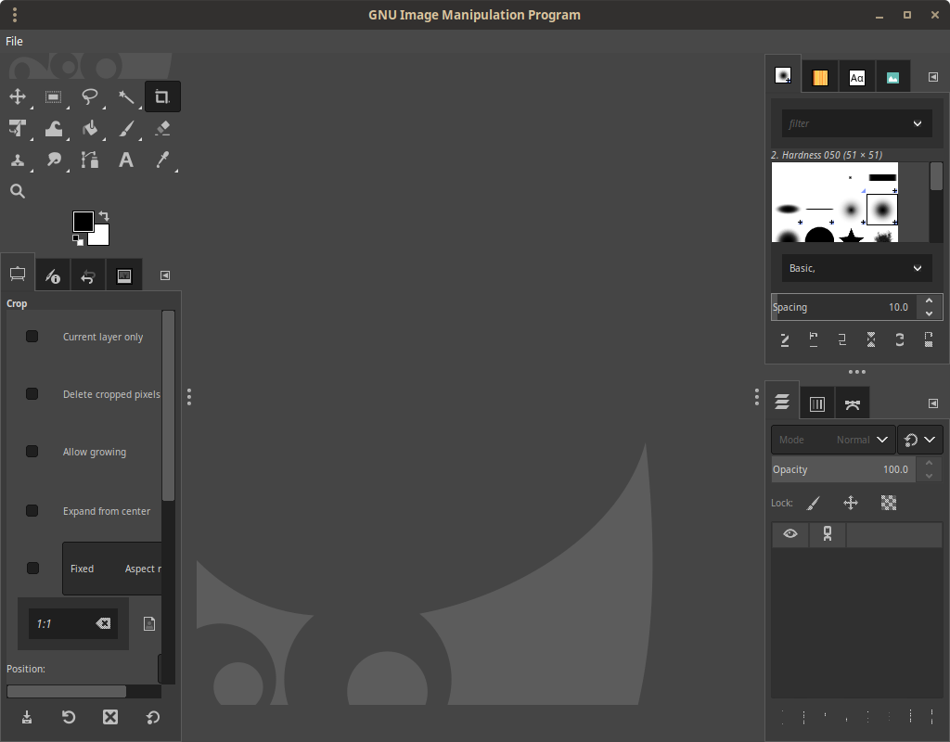This screenshot has width=950, height=742.
Task: Switch to the Patterns tab
Action: [x=820, y=78]
